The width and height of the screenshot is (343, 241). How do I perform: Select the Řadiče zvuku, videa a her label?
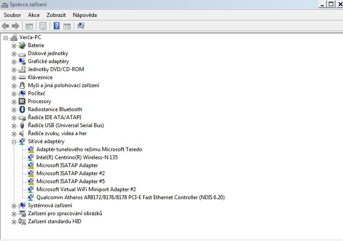pos(57,133)
